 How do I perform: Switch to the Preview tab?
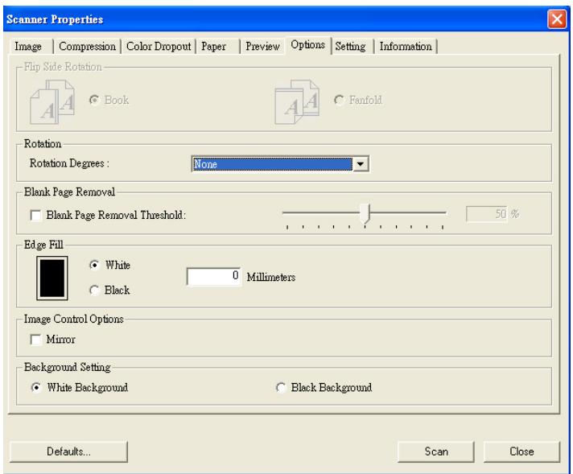[262, 46]
